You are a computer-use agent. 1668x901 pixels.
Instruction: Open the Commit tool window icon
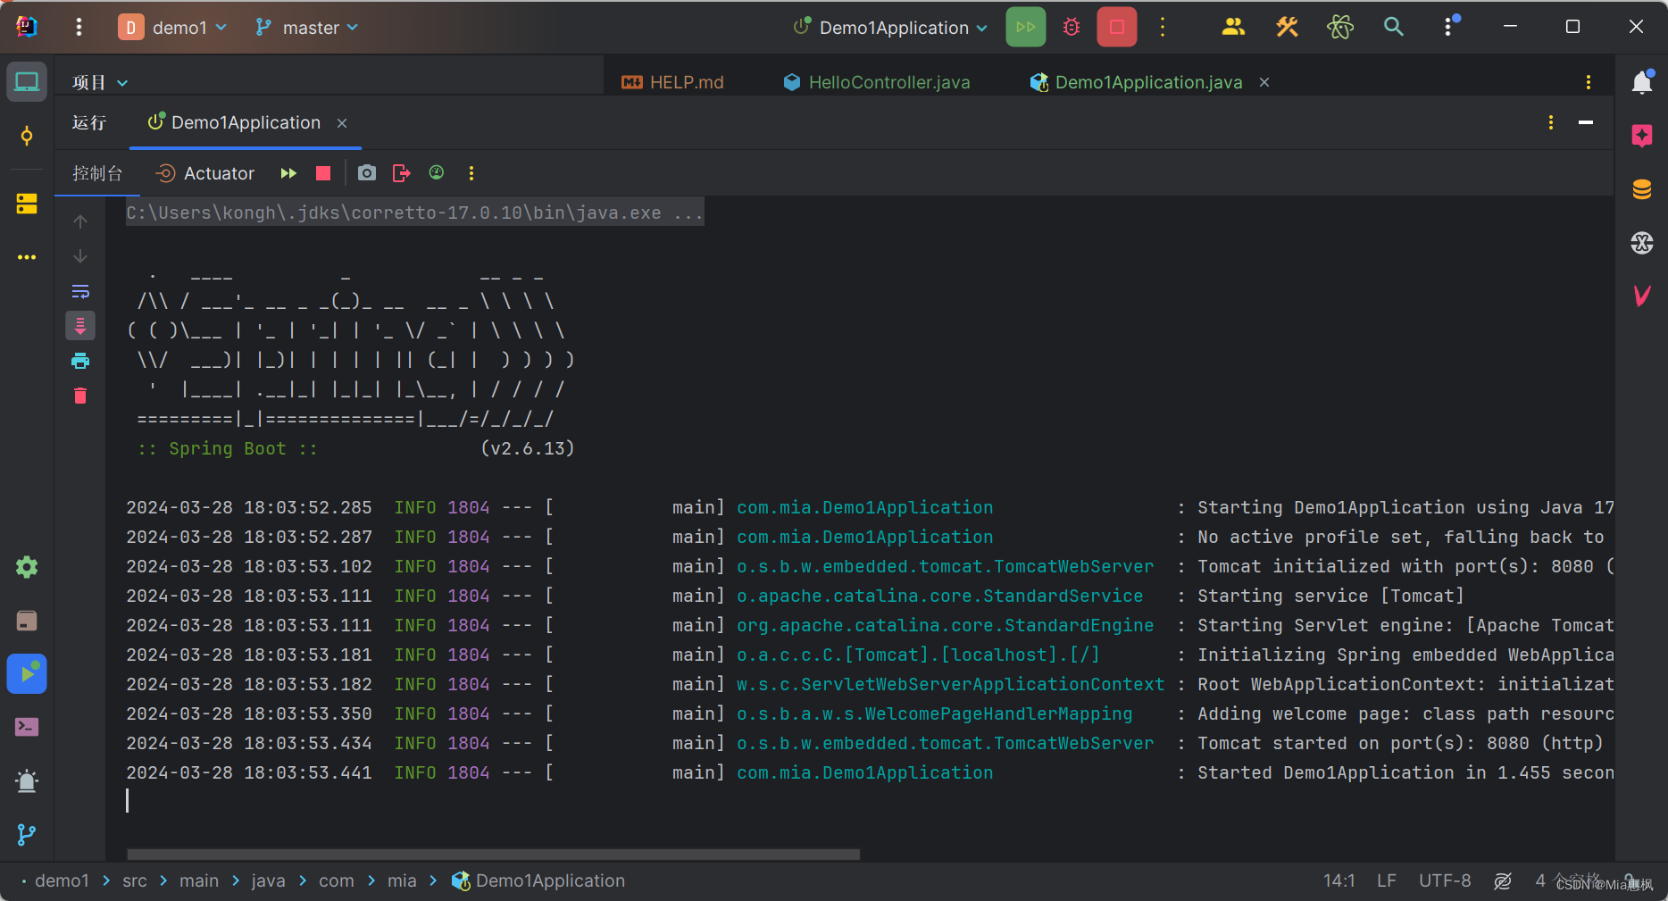27,136
